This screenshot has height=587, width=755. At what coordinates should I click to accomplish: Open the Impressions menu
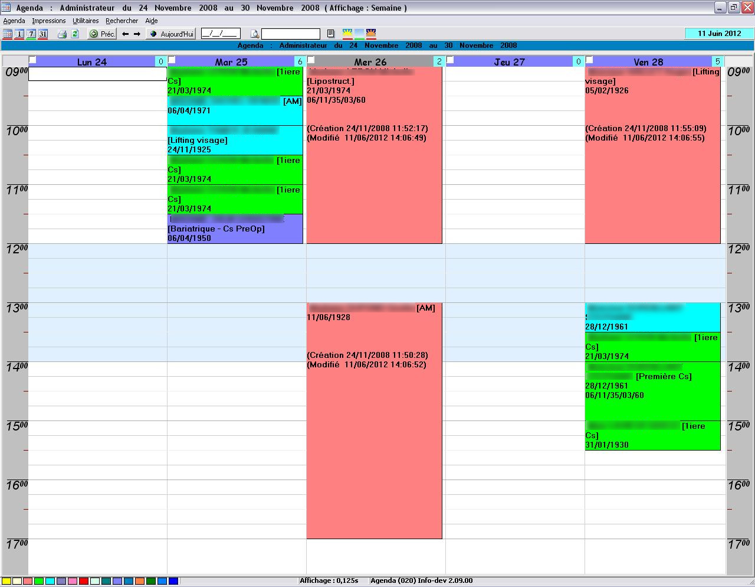click(x=49, y=21)
